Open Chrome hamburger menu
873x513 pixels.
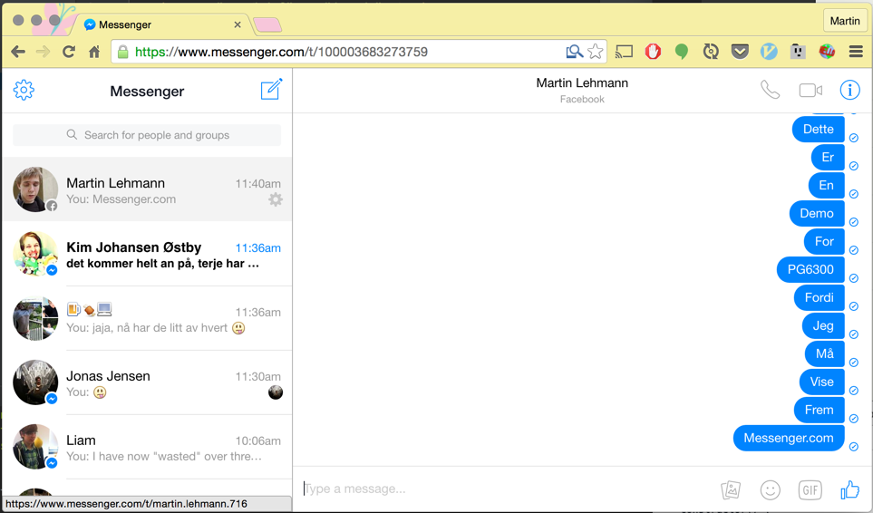point(856,52)
